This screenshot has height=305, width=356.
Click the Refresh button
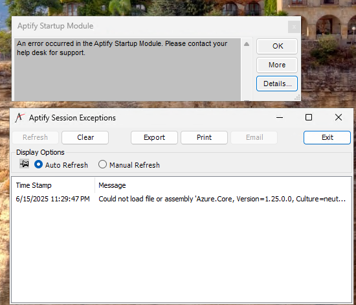[x=35, y=137]
